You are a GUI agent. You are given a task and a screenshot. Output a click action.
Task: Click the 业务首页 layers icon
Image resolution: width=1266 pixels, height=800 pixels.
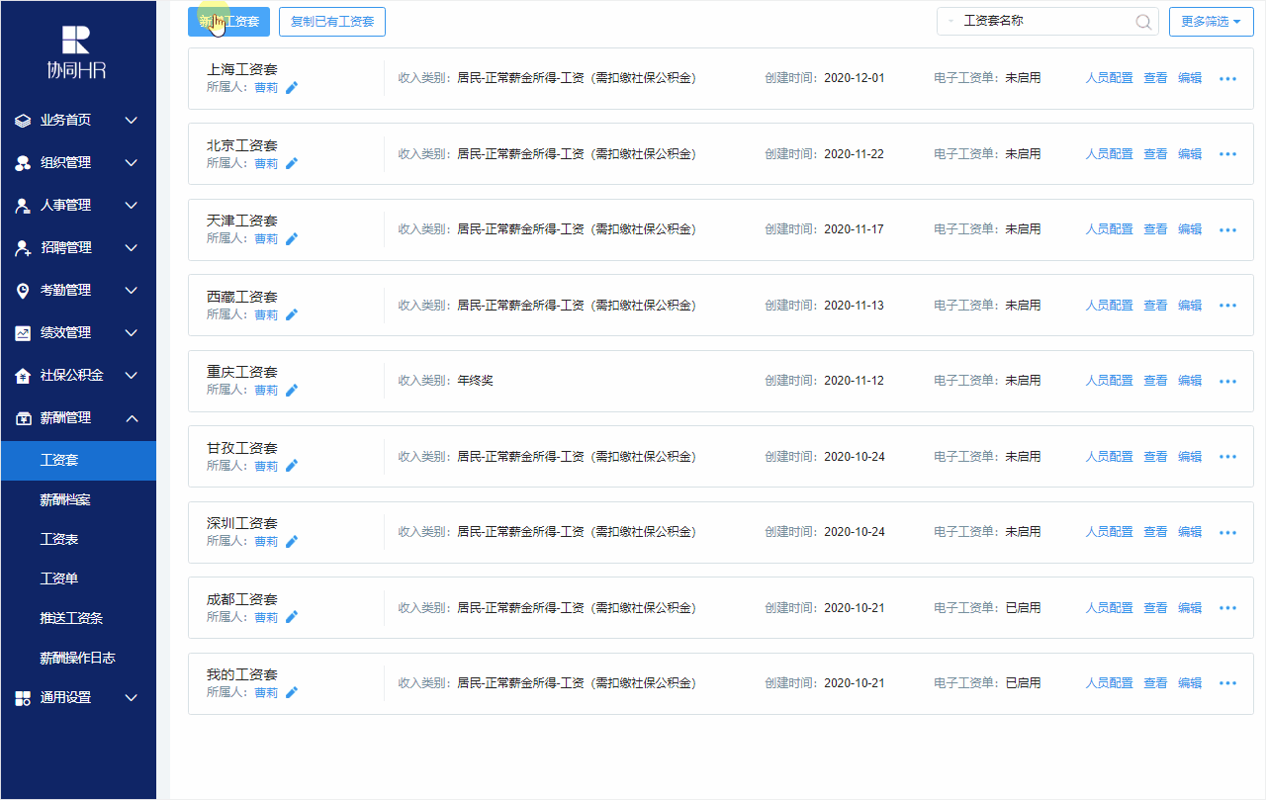[x=23, y=121]
